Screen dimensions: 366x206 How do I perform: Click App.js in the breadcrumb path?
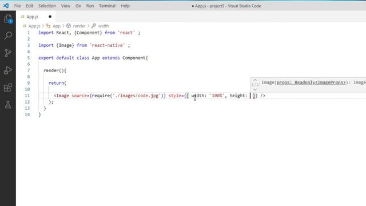click(34, 26)
